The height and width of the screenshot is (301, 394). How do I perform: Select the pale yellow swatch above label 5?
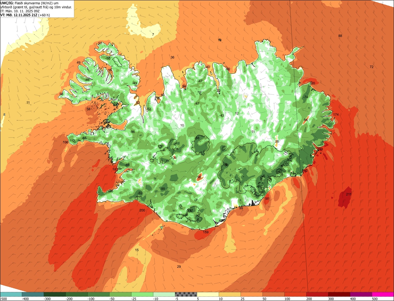[x=207, y=294]
